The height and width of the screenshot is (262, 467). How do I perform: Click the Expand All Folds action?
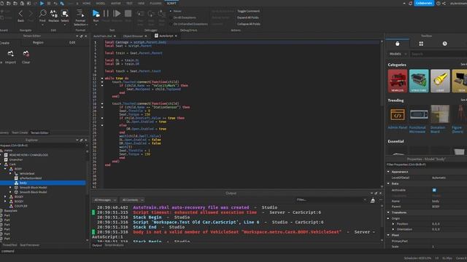tap(248, 17)
